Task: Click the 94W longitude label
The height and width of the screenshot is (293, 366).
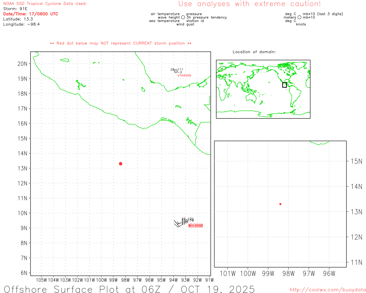Action: click(x=174, y=280)
